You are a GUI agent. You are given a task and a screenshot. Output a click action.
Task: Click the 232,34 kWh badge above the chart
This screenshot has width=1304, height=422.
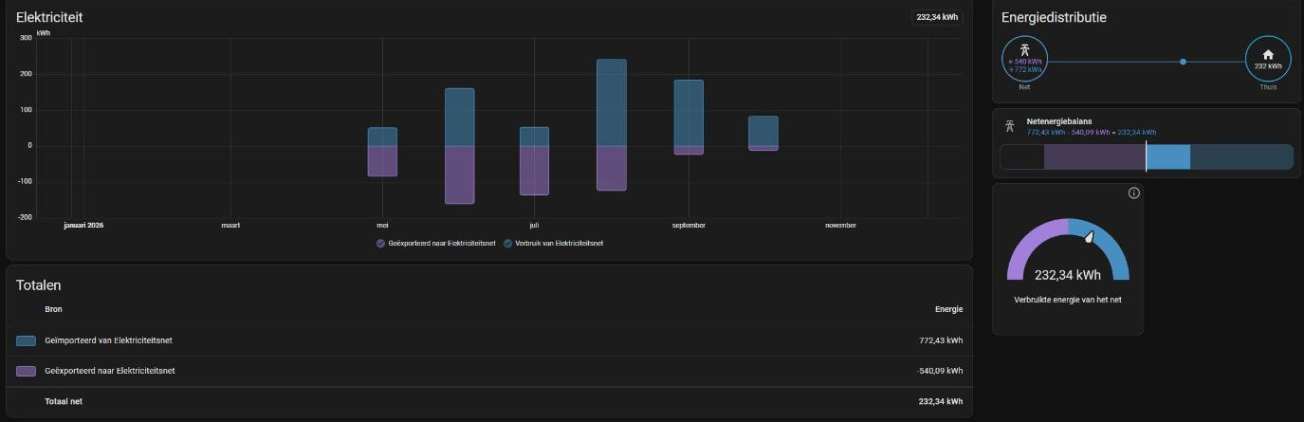pos(937,17)
